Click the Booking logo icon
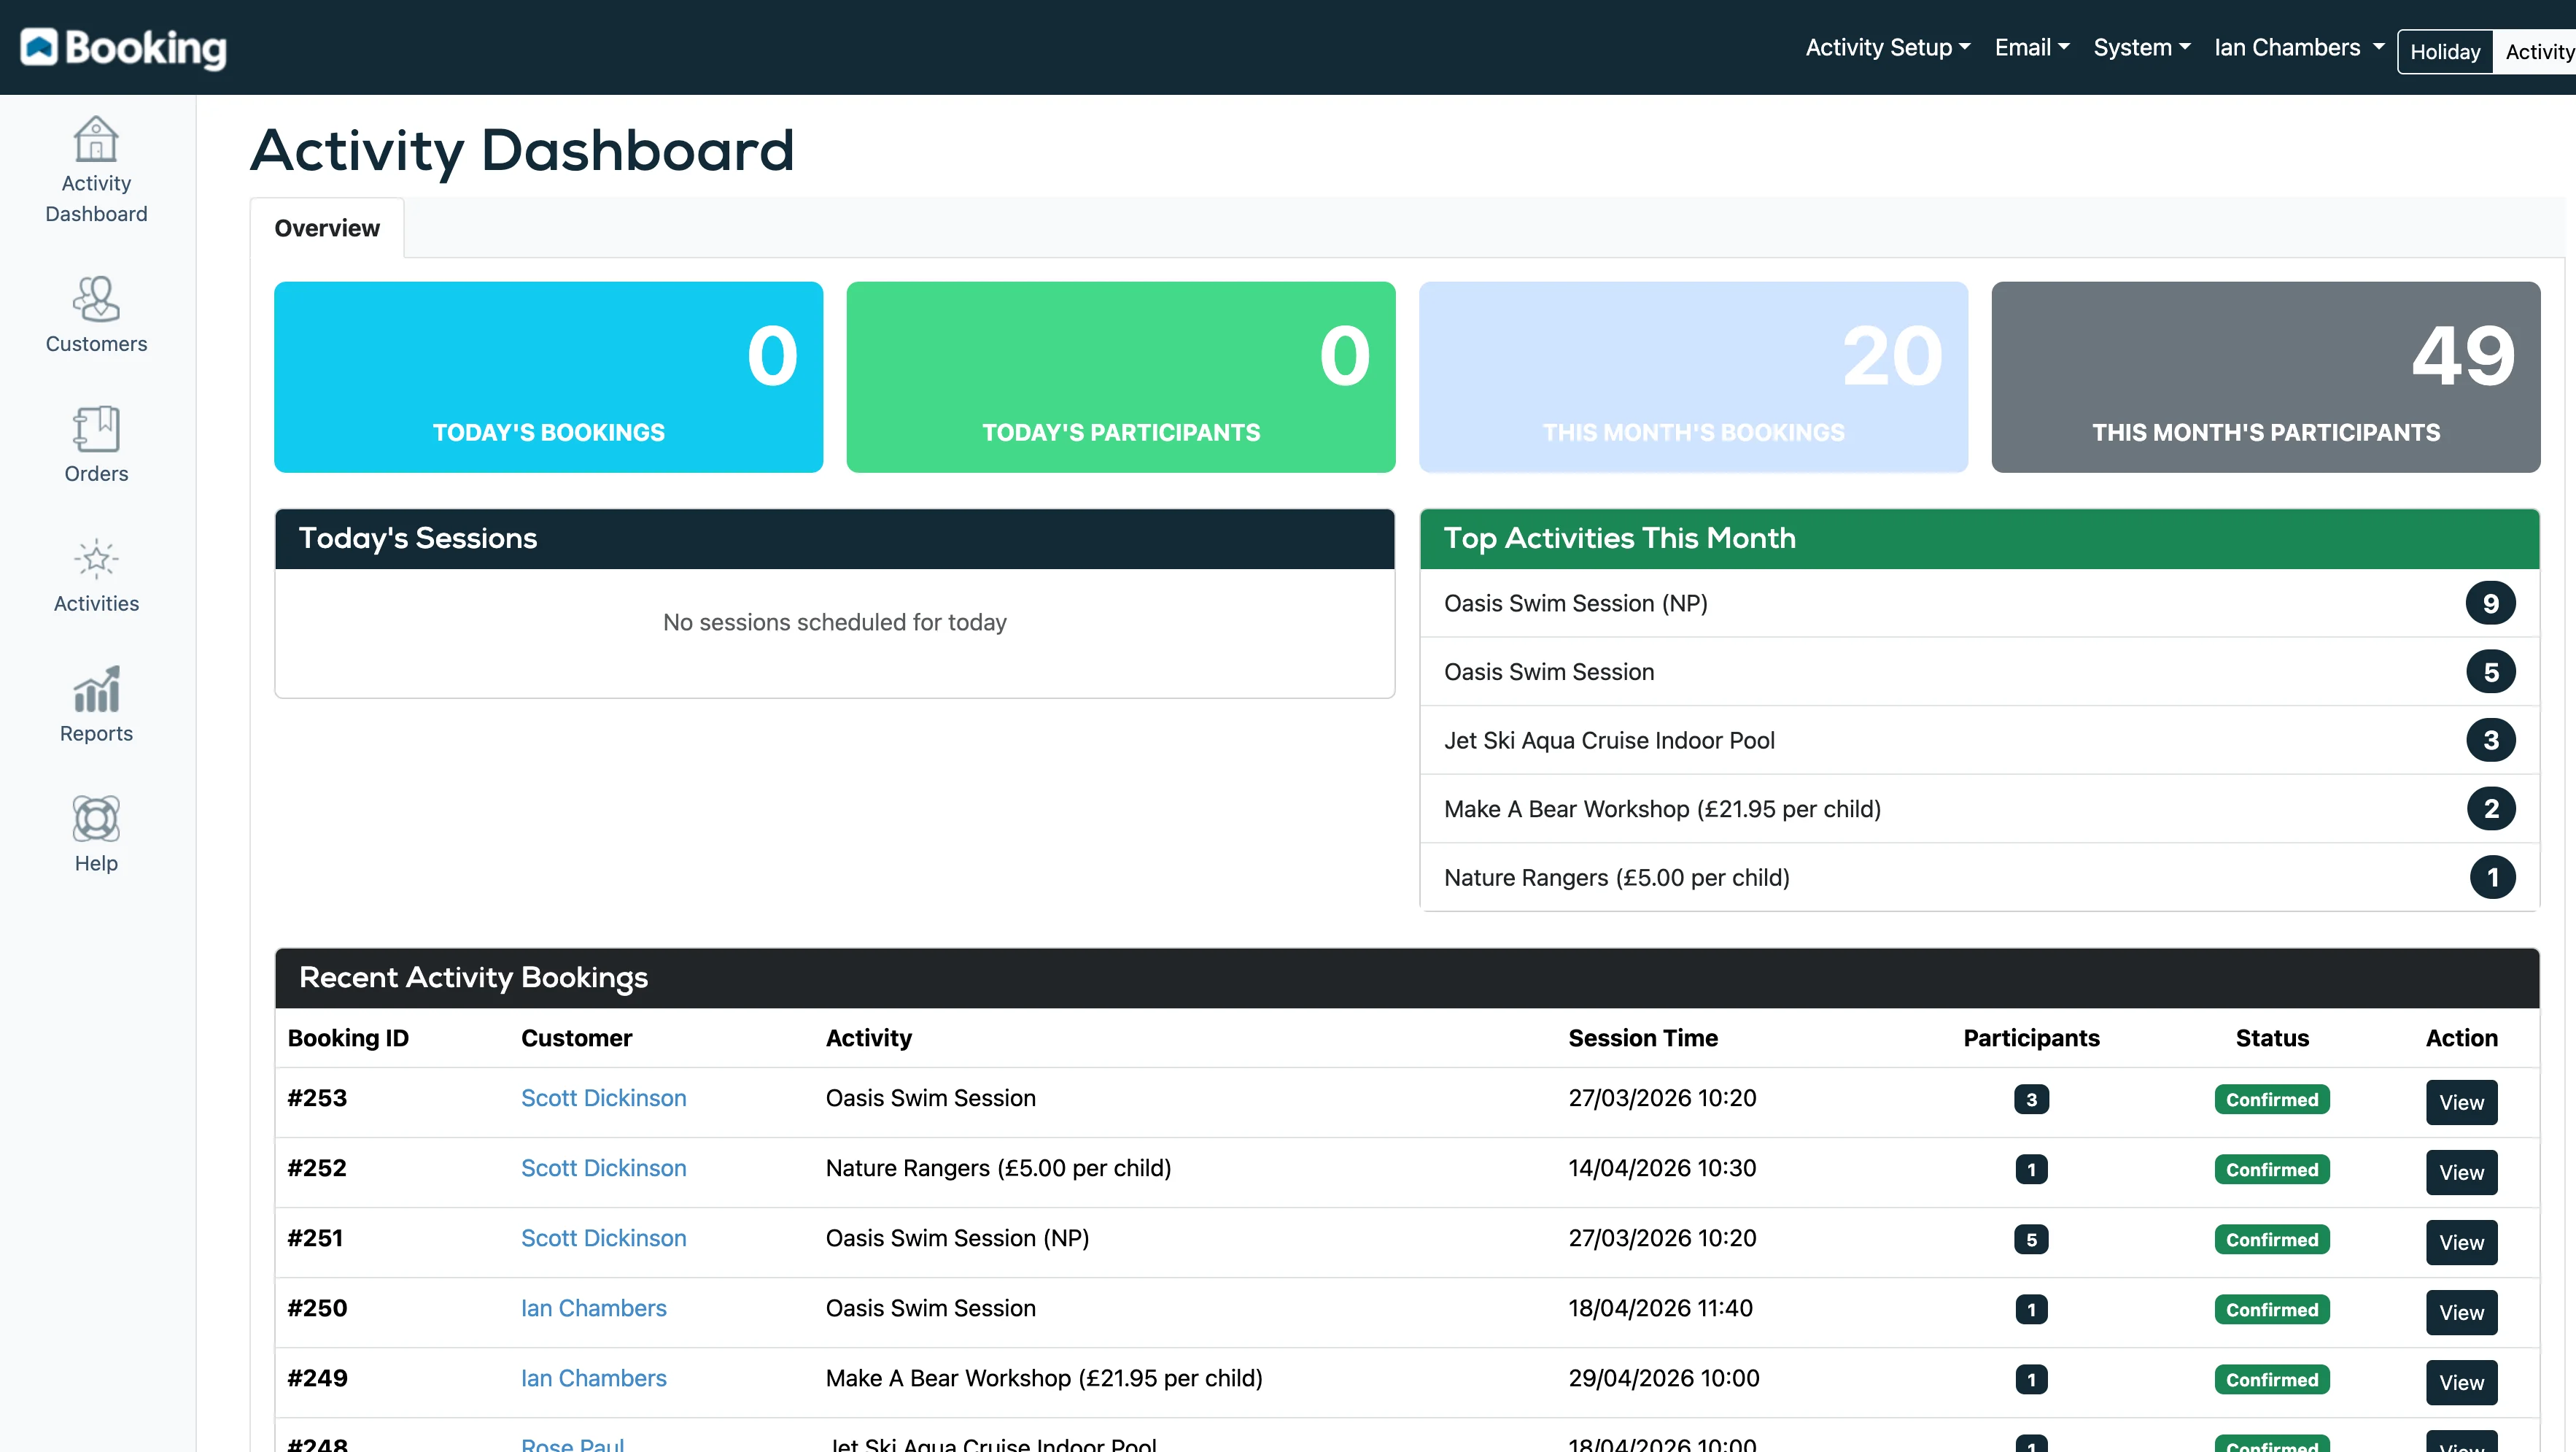 pos(39,47)
